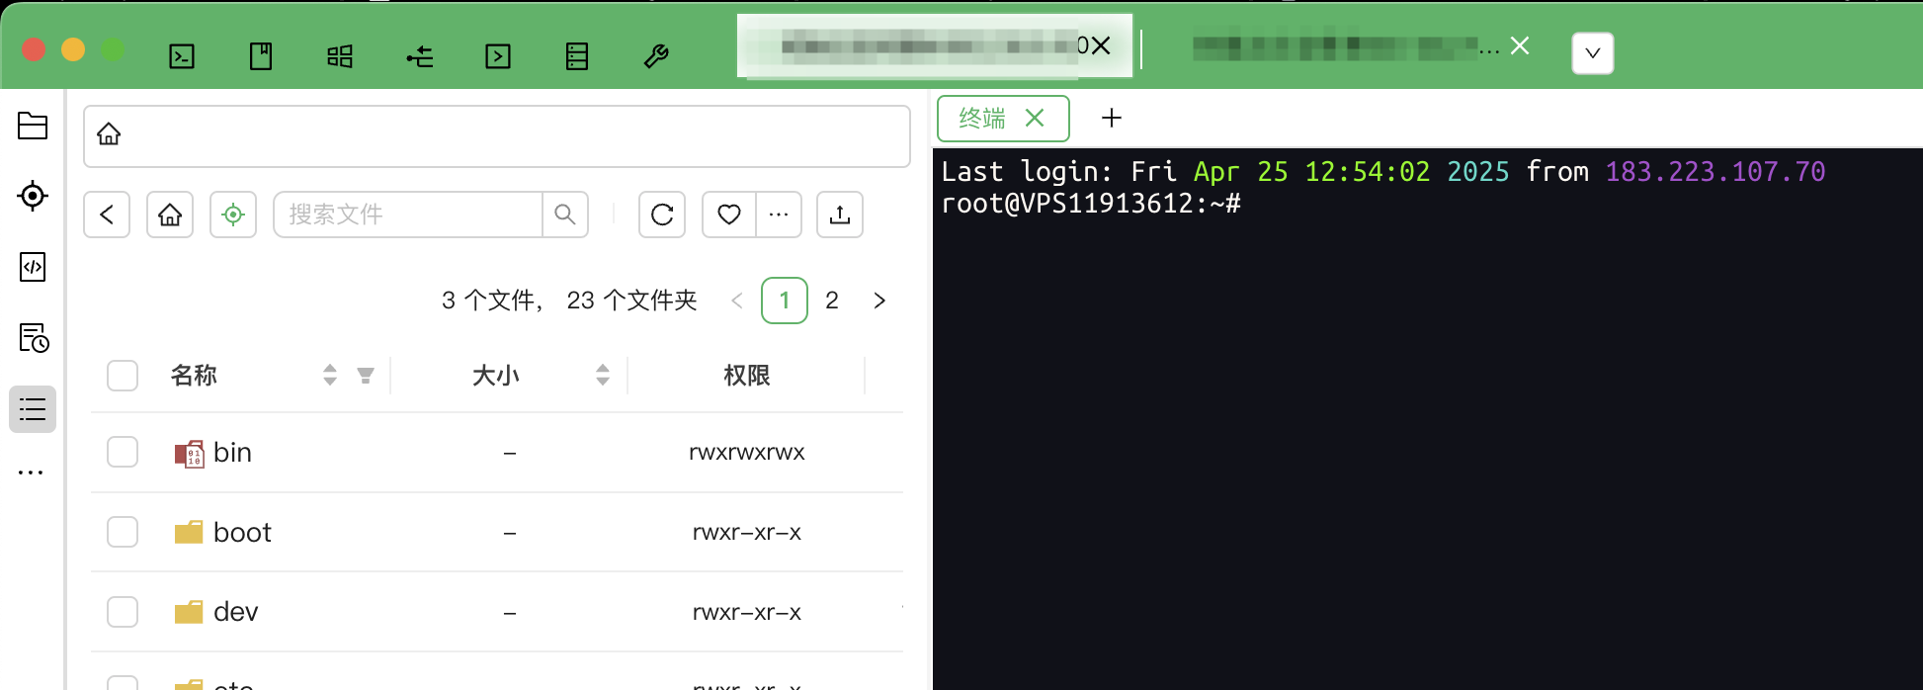Viewport: 1923px width, 690px height.
Task: Click the yellow macOS minimize button
Action: click(x=73, y=49)
